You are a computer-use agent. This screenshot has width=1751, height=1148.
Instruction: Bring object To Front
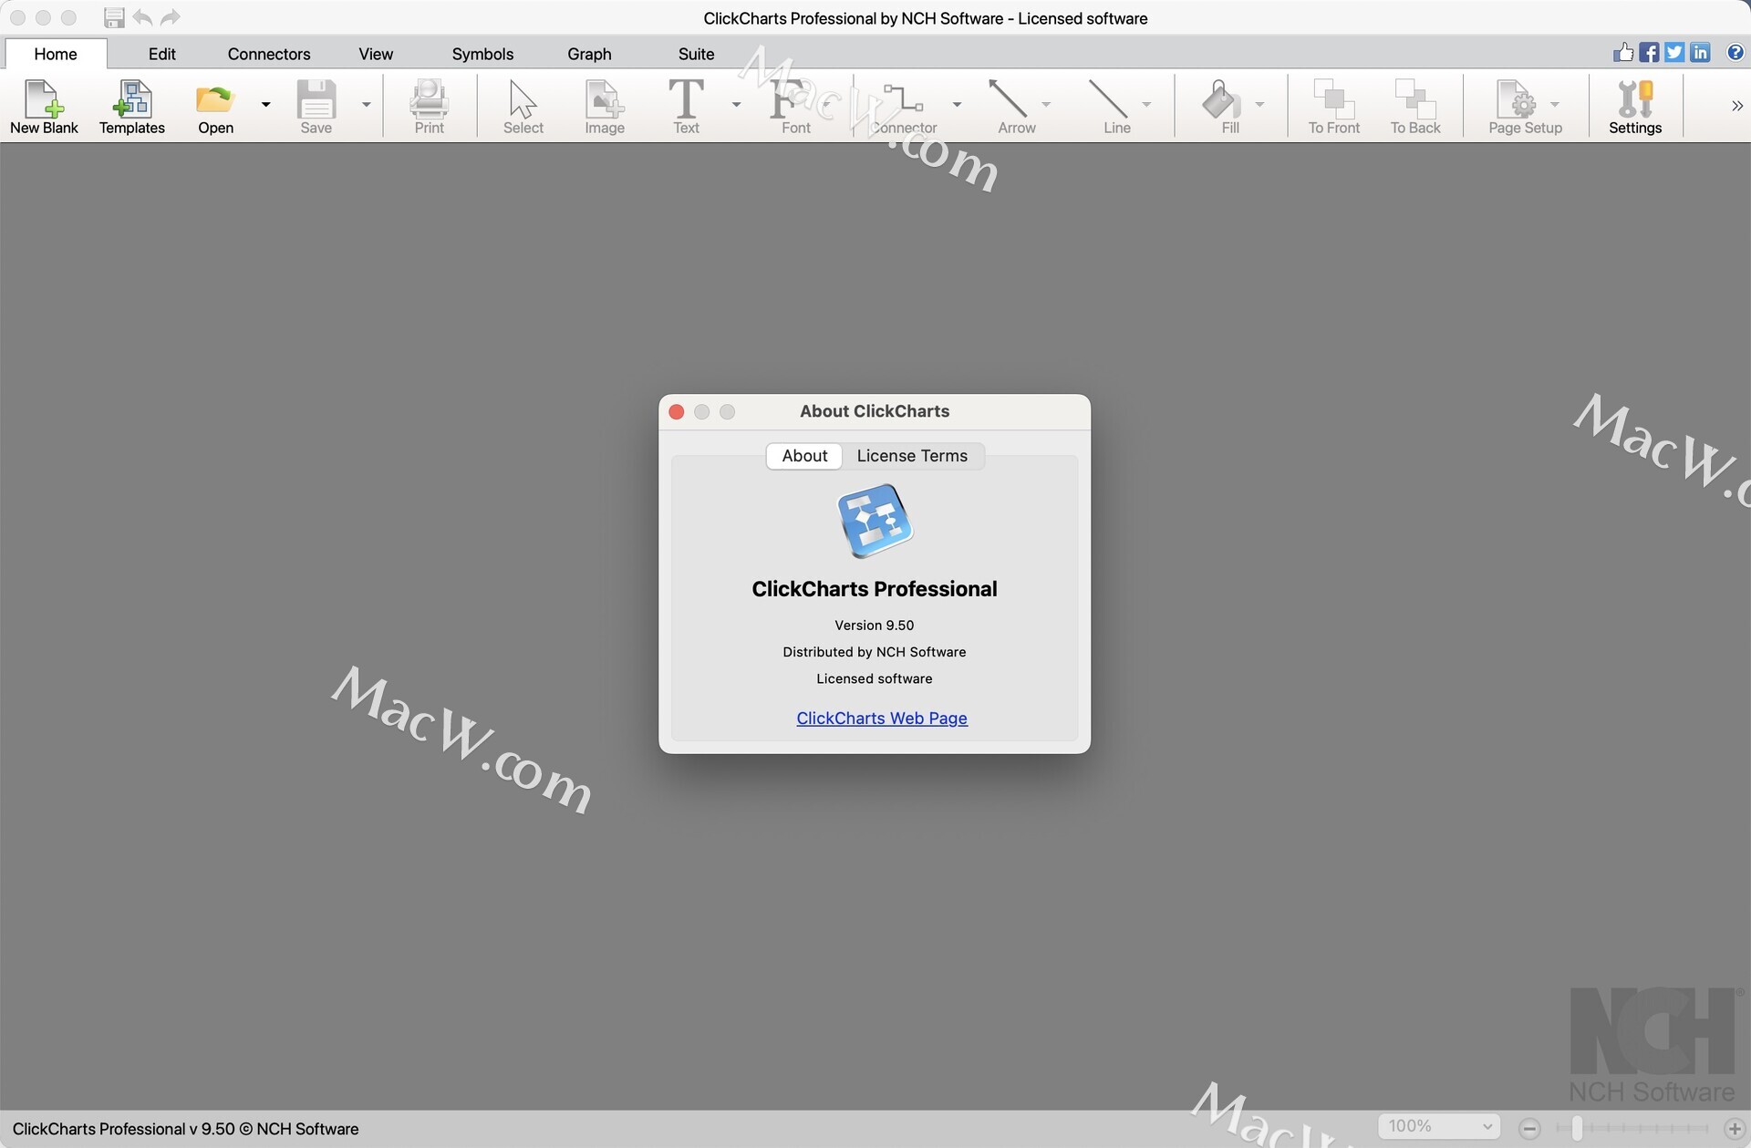1333,107
